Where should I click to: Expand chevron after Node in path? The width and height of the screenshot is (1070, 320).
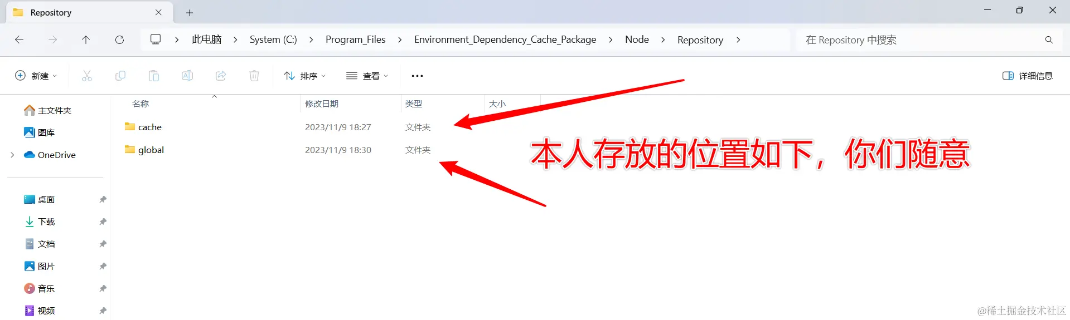click(x=663, y=40)
